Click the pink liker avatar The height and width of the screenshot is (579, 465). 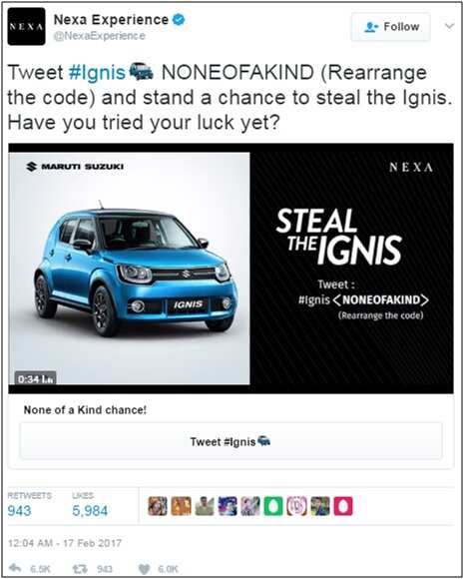(x=343, y=506)
